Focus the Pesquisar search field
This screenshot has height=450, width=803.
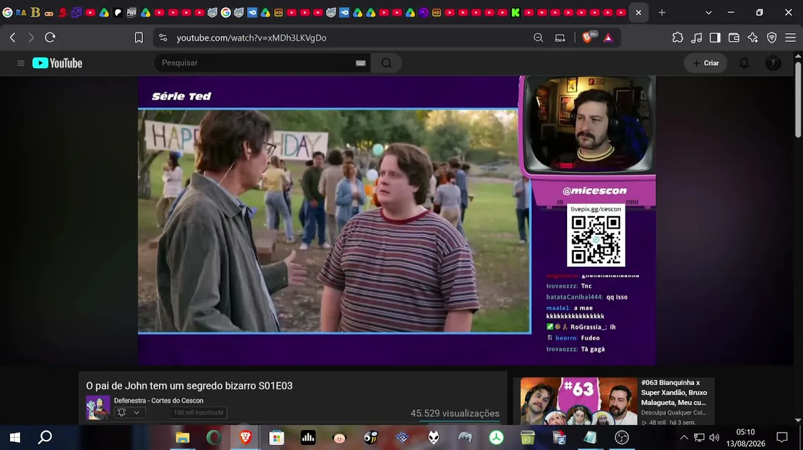click(x=255, y=63)
